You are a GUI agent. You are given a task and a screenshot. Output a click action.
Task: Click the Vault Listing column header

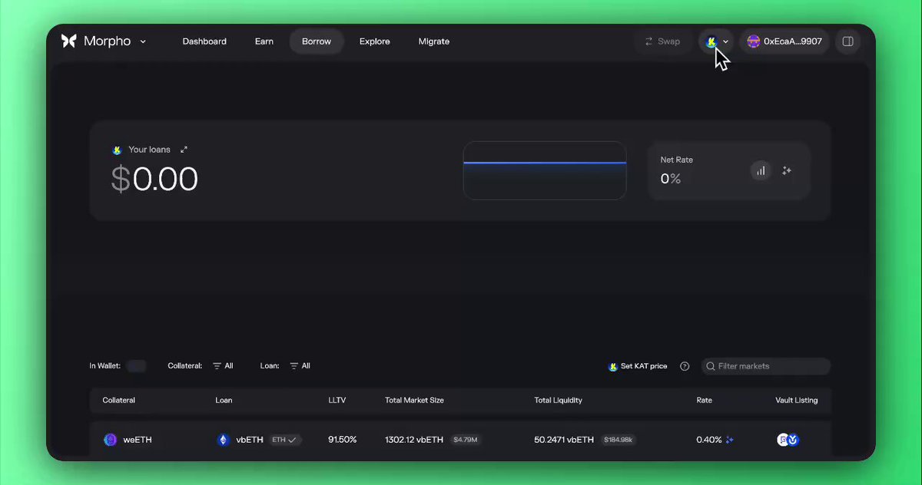coord(797,400)
